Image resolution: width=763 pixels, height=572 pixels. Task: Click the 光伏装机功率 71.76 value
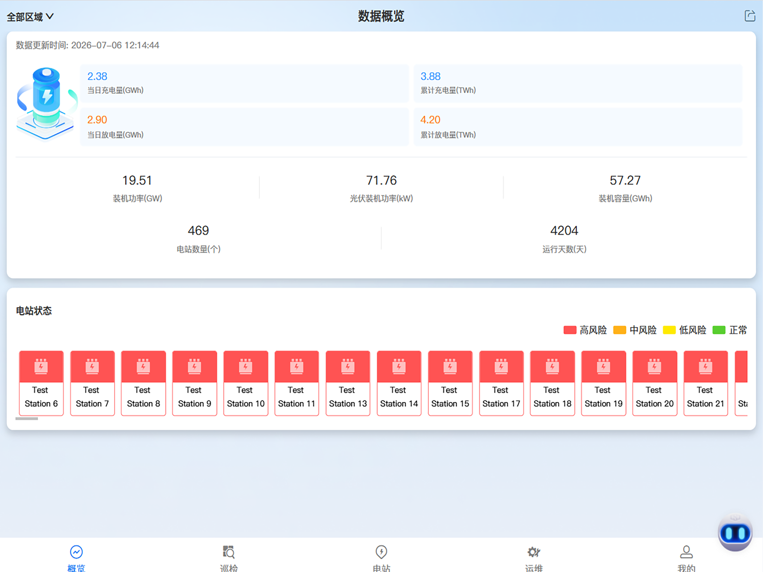point(381,180)
